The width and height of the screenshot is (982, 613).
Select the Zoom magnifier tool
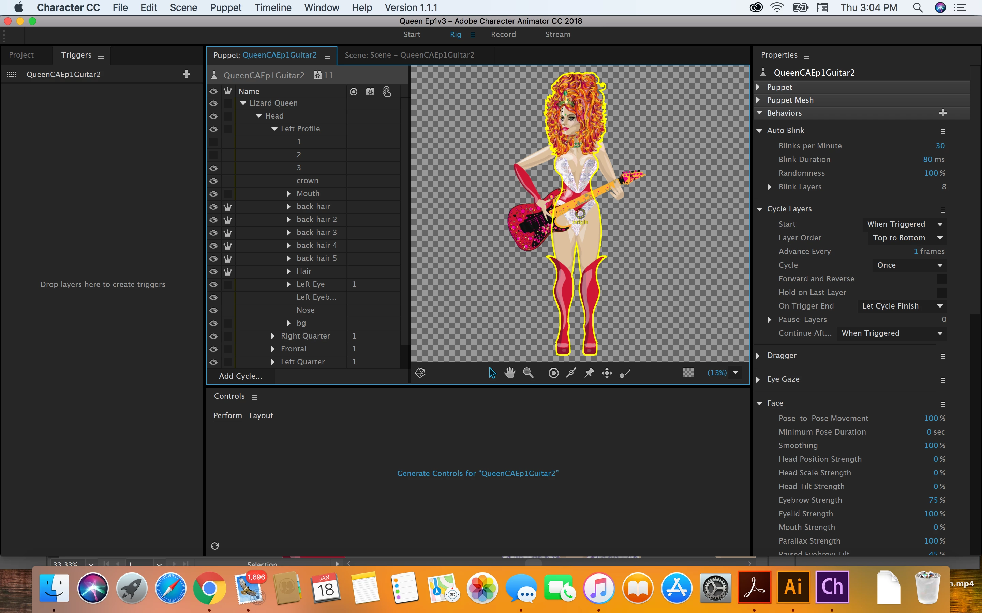528,373
